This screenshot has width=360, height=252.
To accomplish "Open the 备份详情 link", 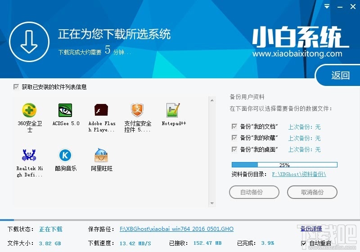I will [311, 228].
